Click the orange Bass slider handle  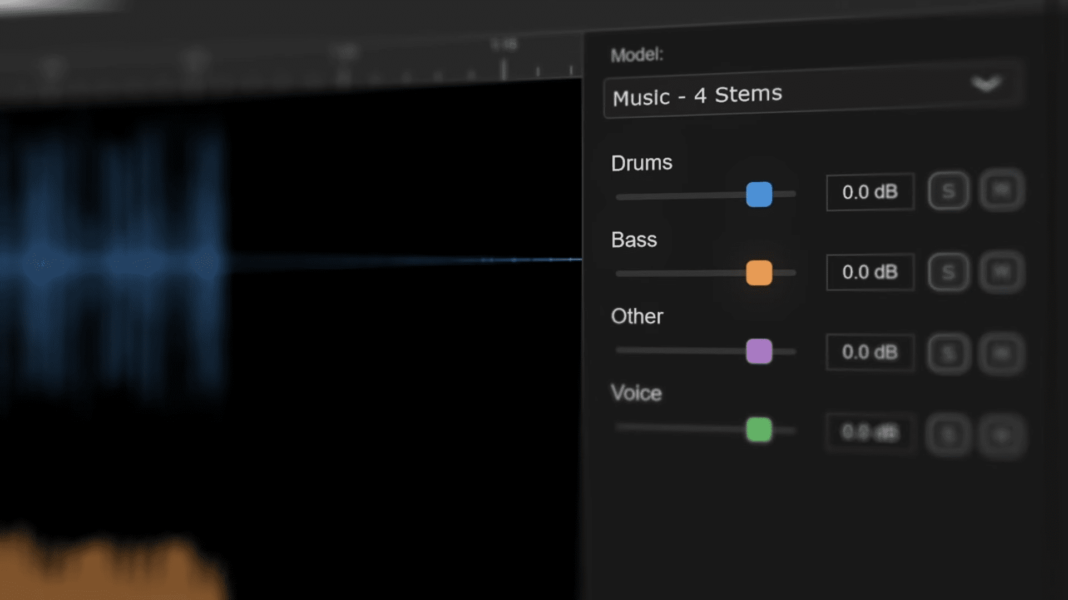(759, 273)
